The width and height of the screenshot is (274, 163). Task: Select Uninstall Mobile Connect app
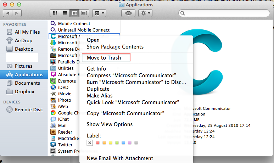[x=84, y=30]
